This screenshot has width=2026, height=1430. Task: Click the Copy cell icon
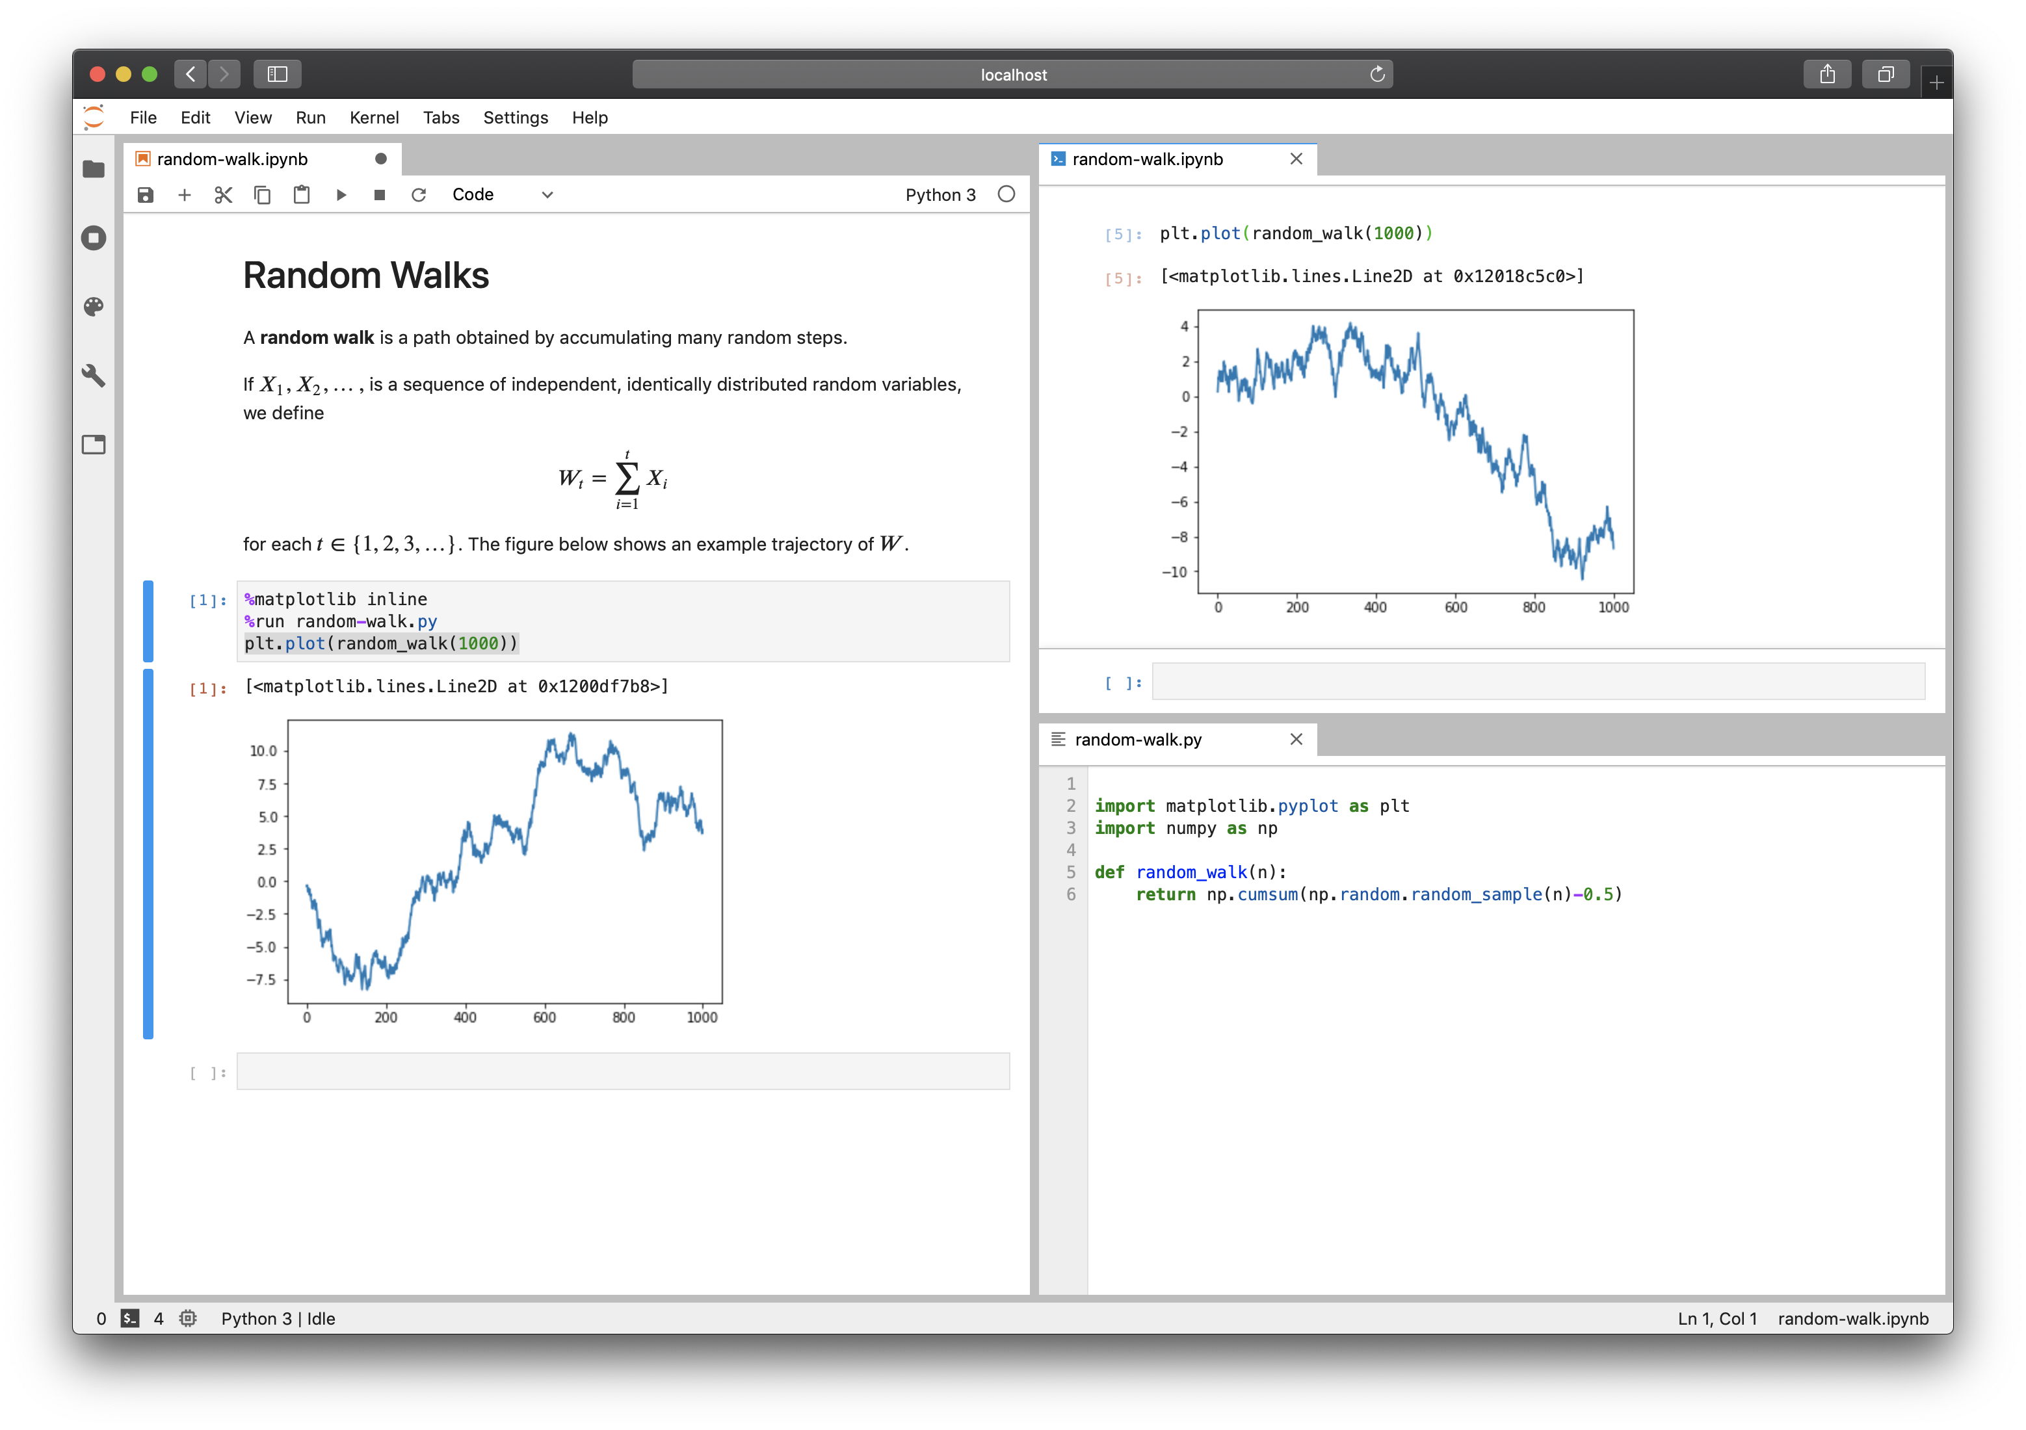click(x=260, y=194)
